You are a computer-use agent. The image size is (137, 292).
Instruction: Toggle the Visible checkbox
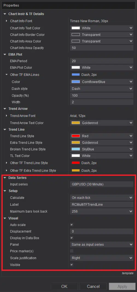click(x=72, y=265)
